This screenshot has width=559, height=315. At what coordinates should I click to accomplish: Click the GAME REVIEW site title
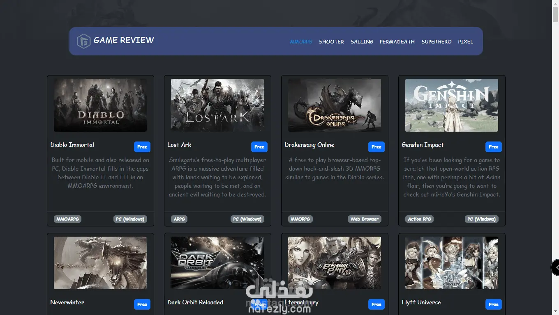(124, 40)
